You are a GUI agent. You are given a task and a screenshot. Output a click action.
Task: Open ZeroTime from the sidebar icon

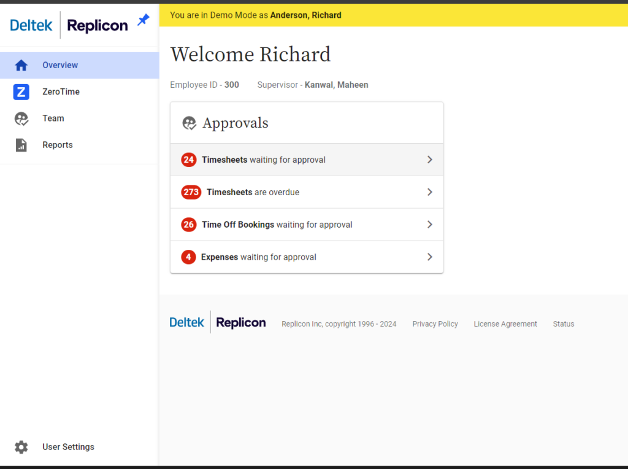point(21,91)
